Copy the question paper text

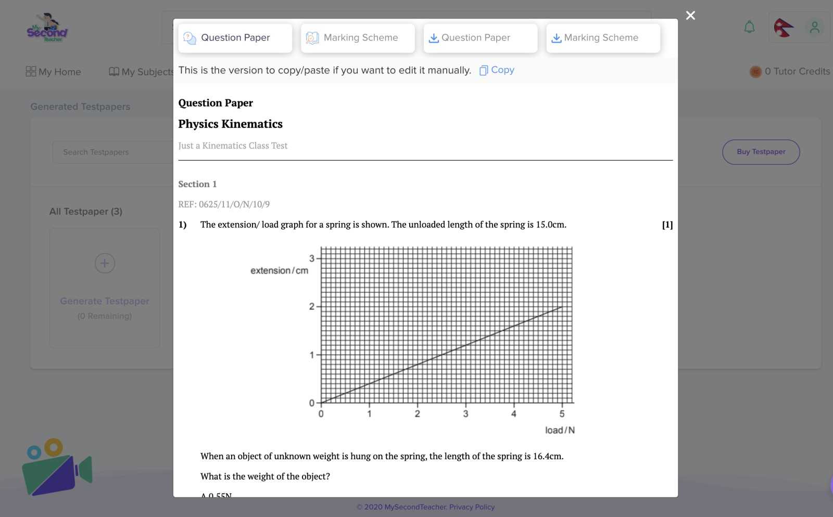pos(497,70)
